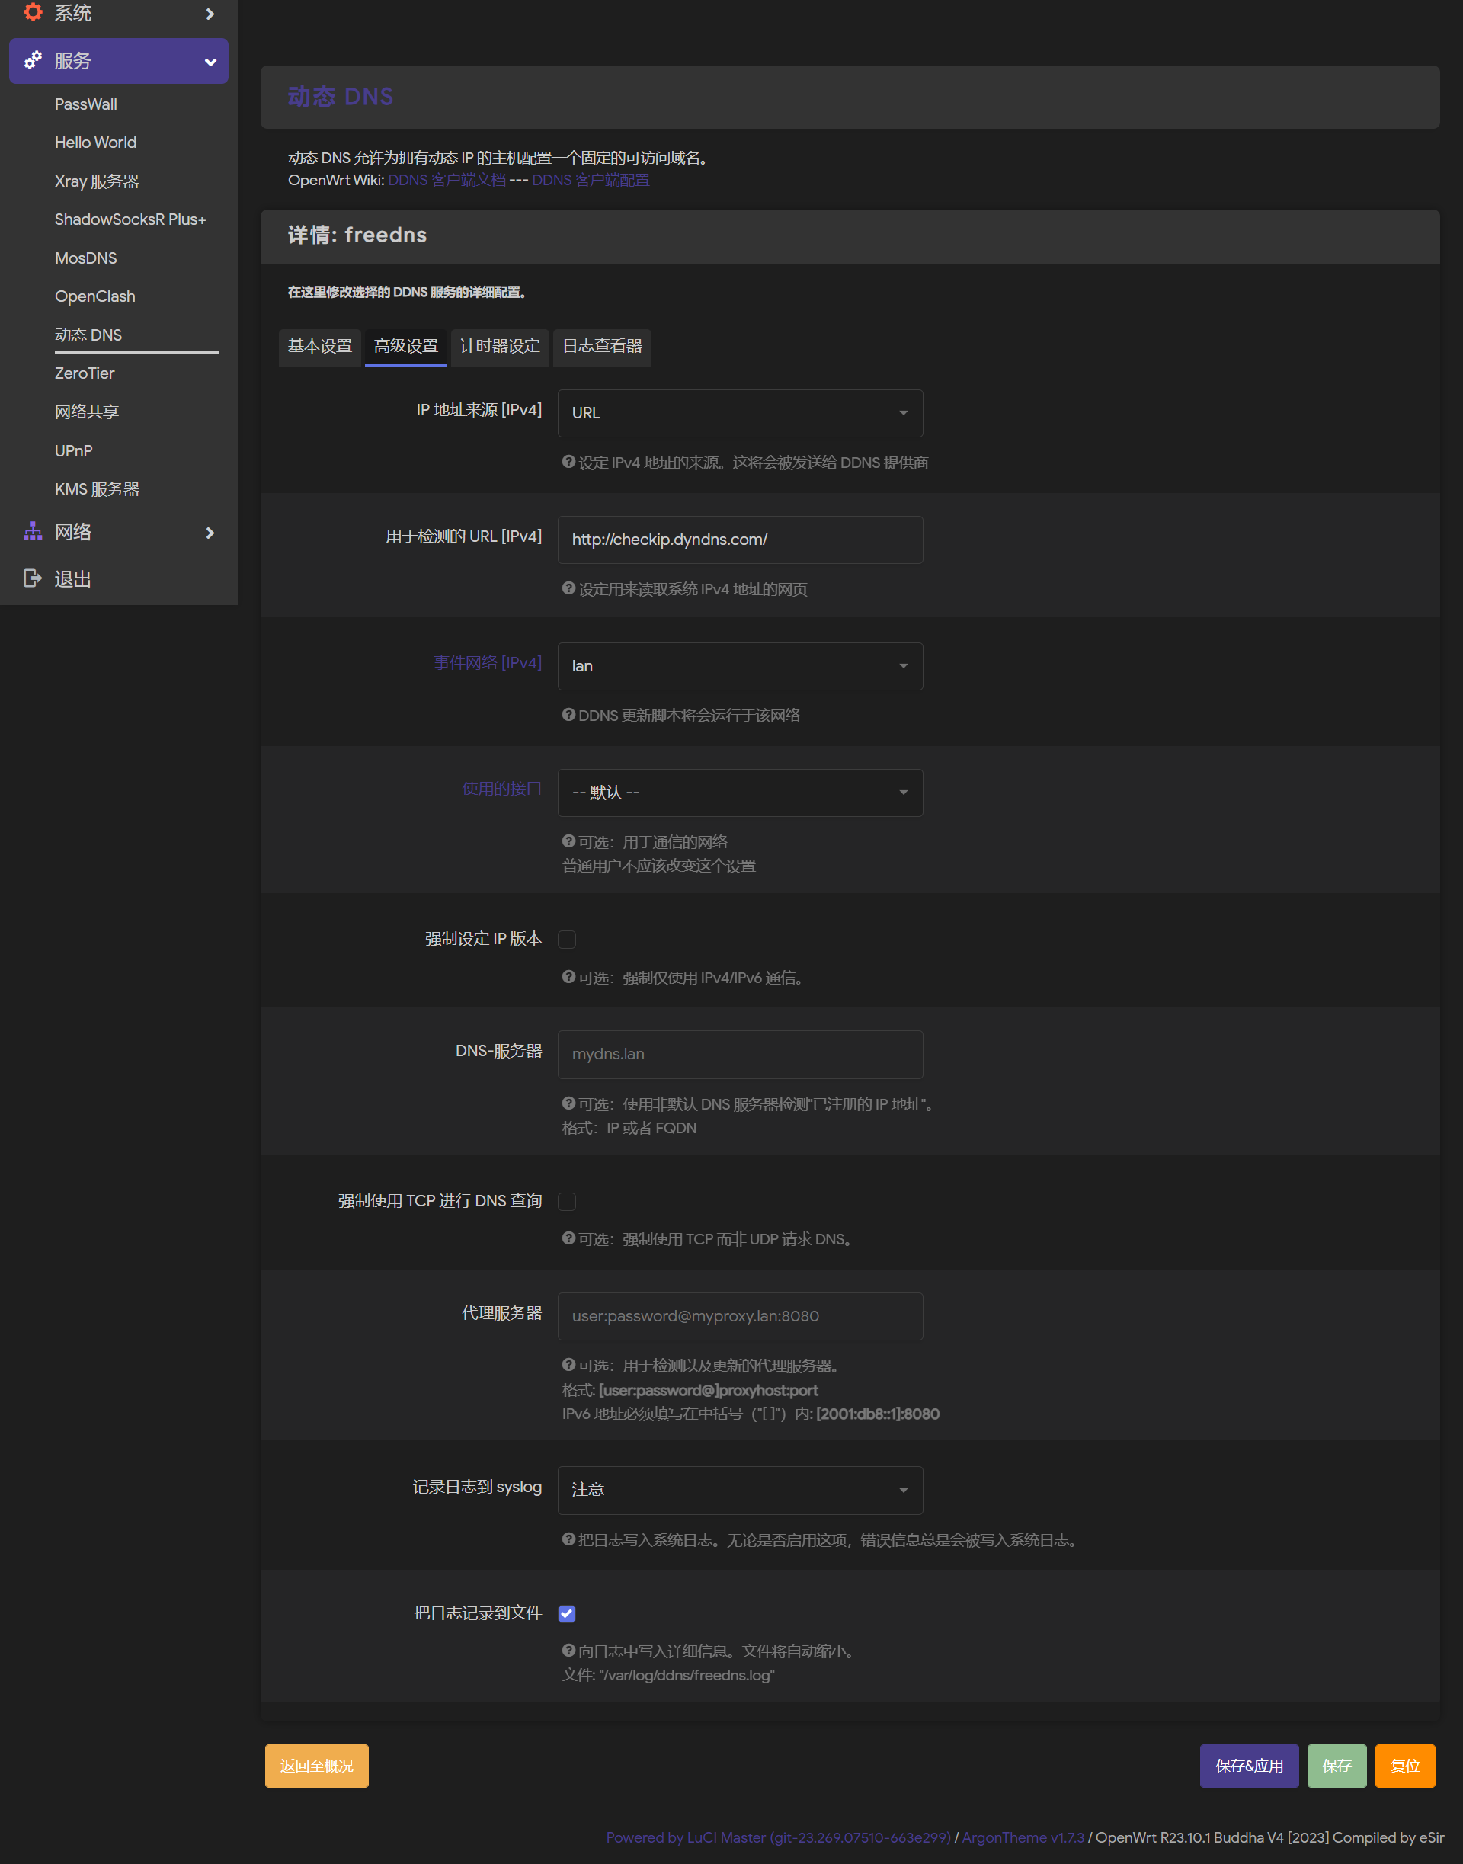Click the OpenClash service icon
This screenshot has width=1463, height=1864.
94,295
